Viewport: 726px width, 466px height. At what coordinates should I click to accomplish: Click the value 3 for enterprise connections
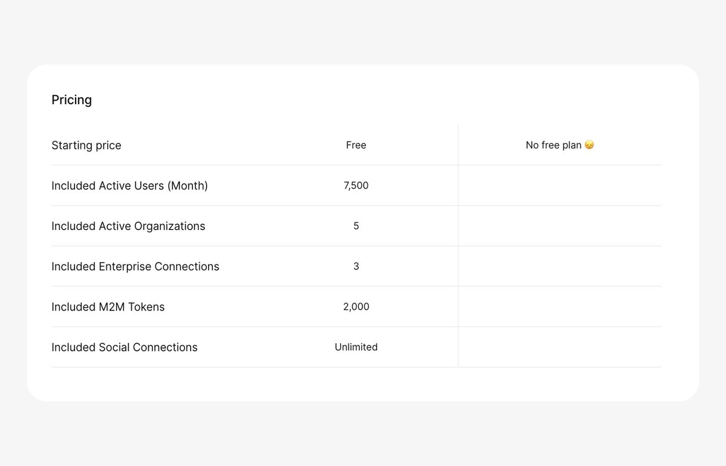click(x=356, y=266)
